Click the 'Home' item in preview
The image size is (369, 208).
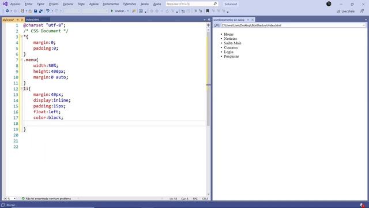coord(228,34)
